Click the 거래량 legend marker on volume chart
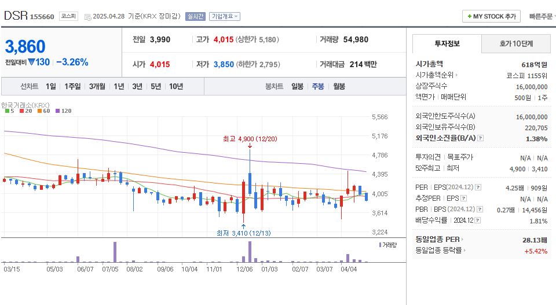 point(380,245)
